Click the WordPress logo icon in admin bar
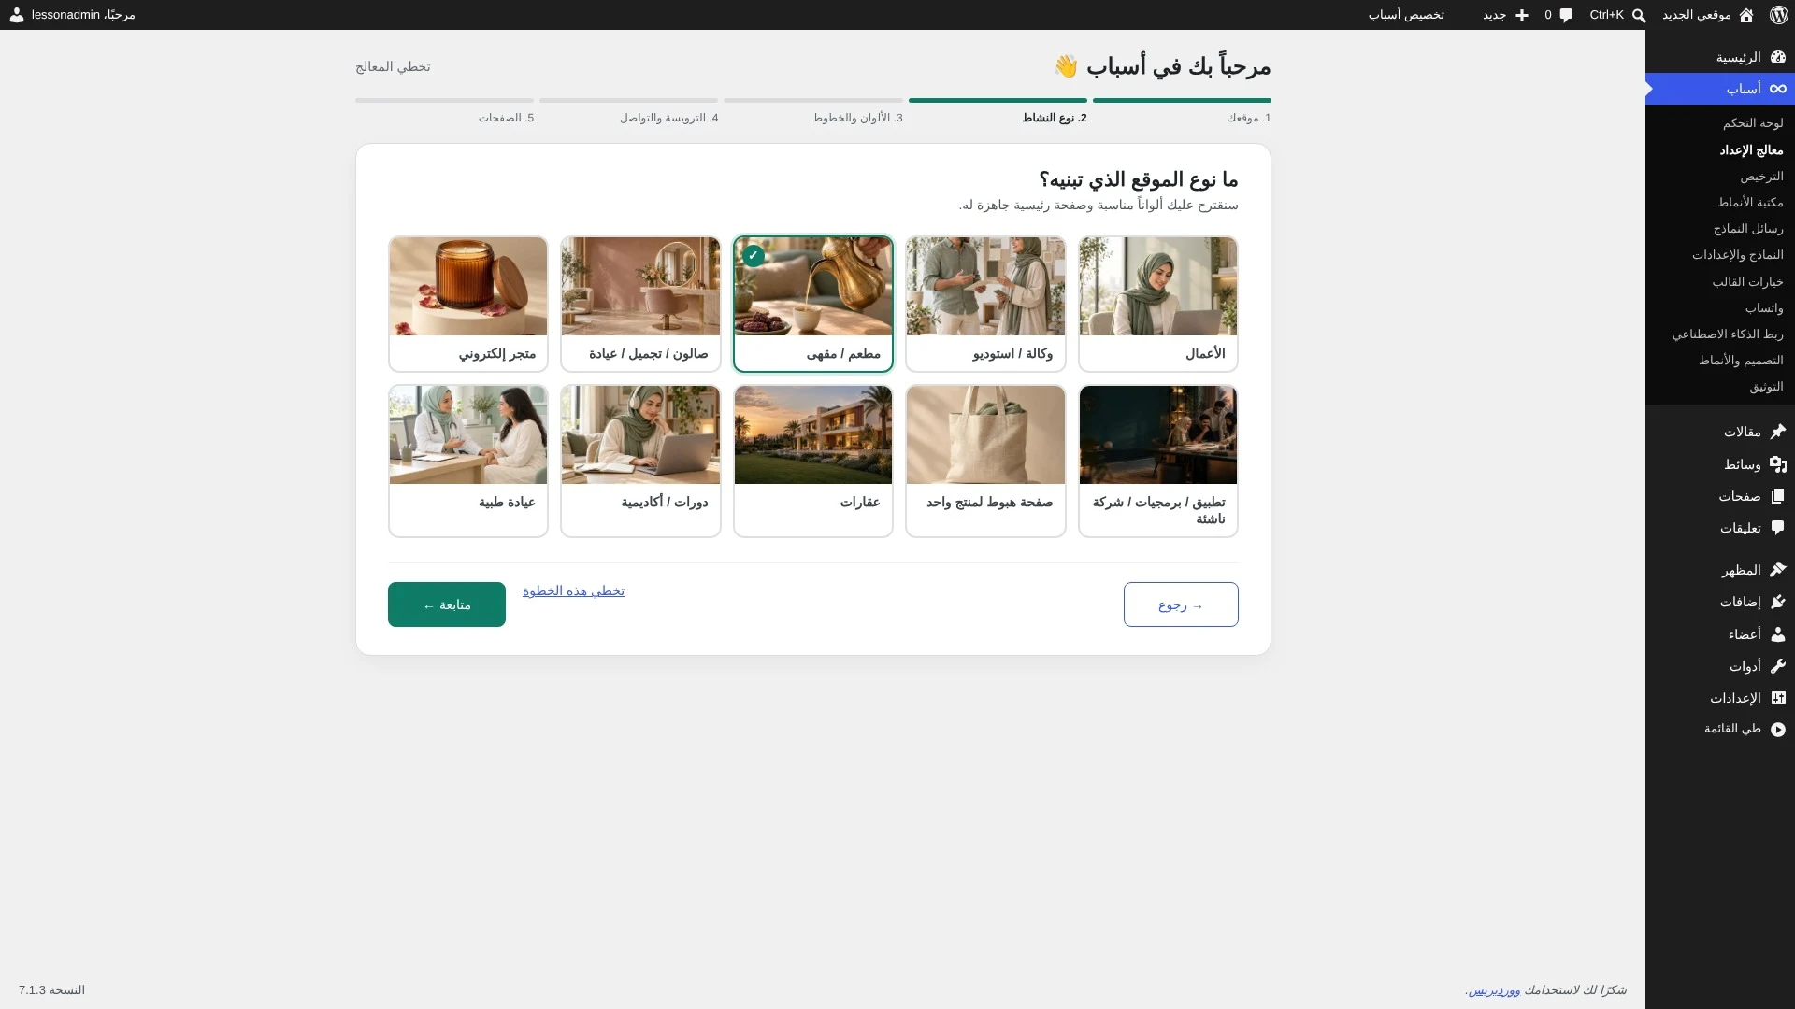The image size is (1795, 1009). click(x=1778, y=15)
